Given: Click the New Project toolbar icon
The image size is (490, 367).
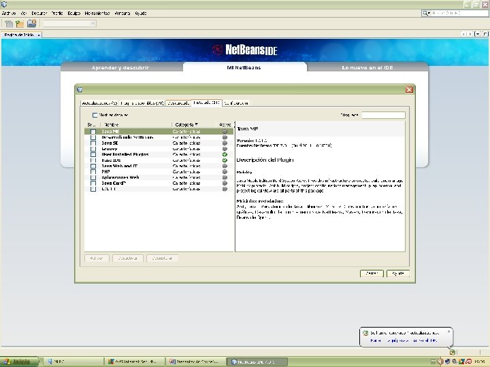Looking at the screenshot, I should 20,23.
